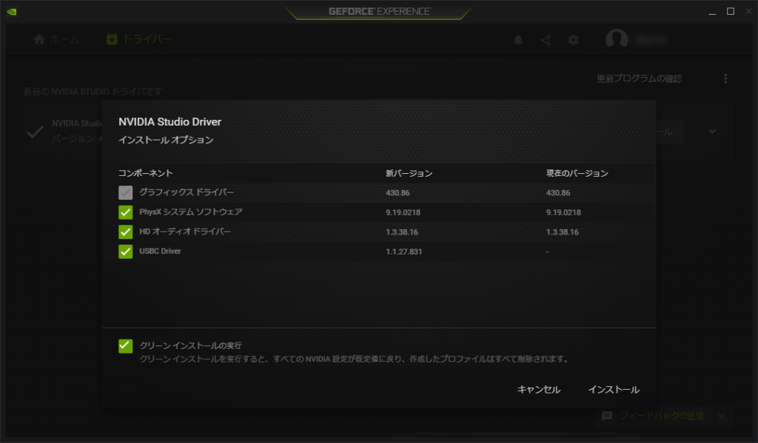Go to the ホーム tab
758x443 pixels.
(56, 39)
